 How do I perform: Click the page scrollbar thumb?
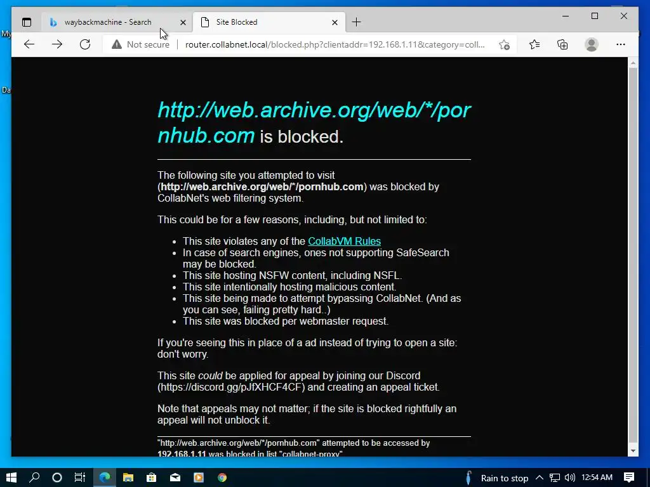(633, 255)
